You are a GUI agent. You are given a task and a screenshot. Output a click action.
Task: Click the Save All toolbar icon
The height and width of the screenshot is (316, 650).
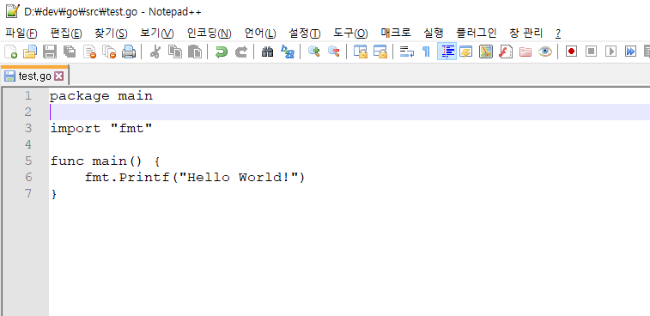[x=70, y=52]
